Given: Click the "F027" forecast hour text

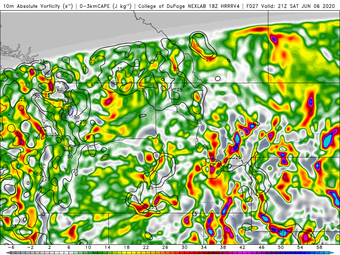Looking at the screenshot, I should click(252, 6).
